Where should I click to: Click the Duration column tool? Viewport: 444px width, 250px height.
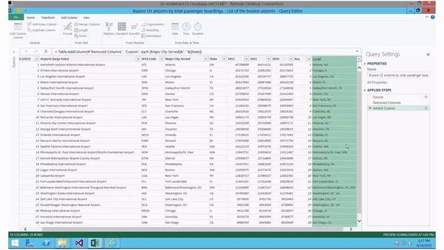(198, 29)
